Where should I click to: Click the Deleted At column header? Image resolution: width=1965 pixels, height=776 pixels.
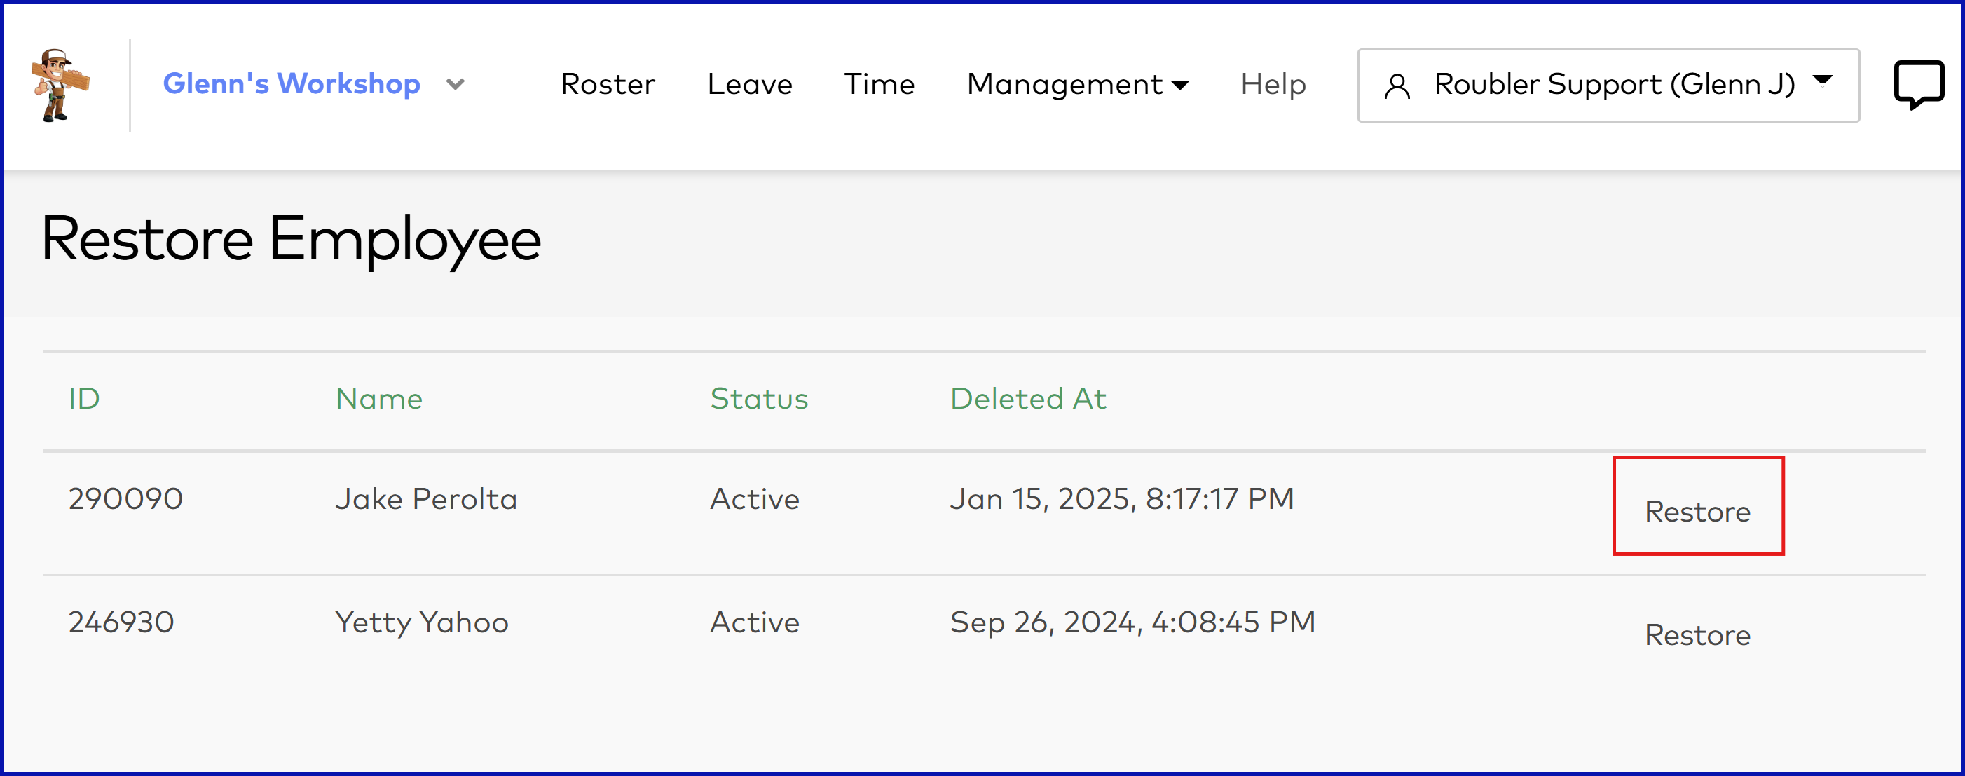[1027, 398]
